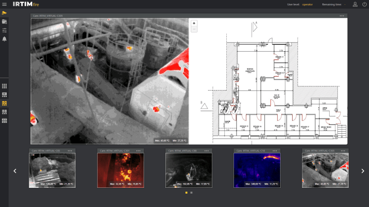Screen dimensions: 369x207
Task: Open three-dot menu for IRTIM_VIRTUAL-C10 thumbnail
Action: [x=275, y=150]
